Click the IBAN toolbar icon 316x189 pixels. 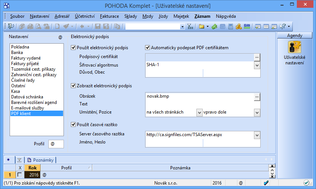point(247,26)
